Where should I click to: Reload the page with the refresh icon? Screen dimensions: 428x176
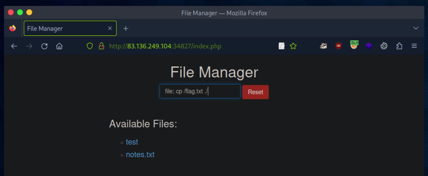(44, 46)
